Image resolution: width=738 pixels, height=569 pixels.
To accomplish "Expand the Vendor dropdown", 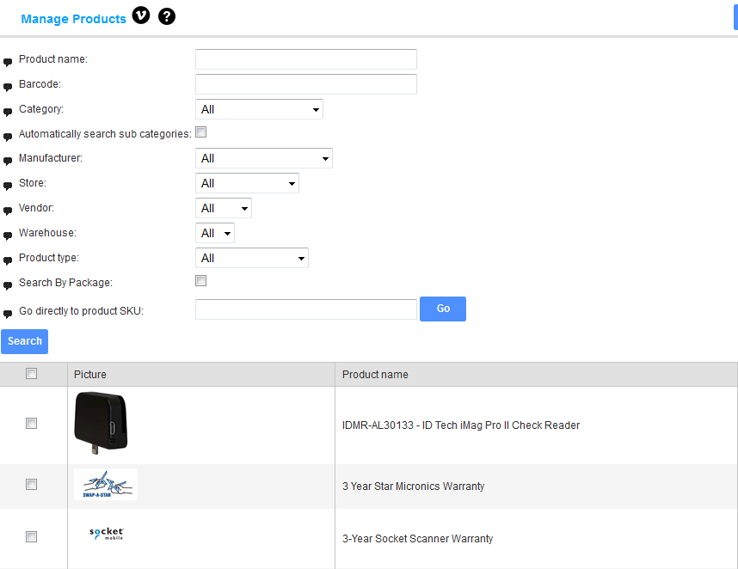I will coord(224,208).
